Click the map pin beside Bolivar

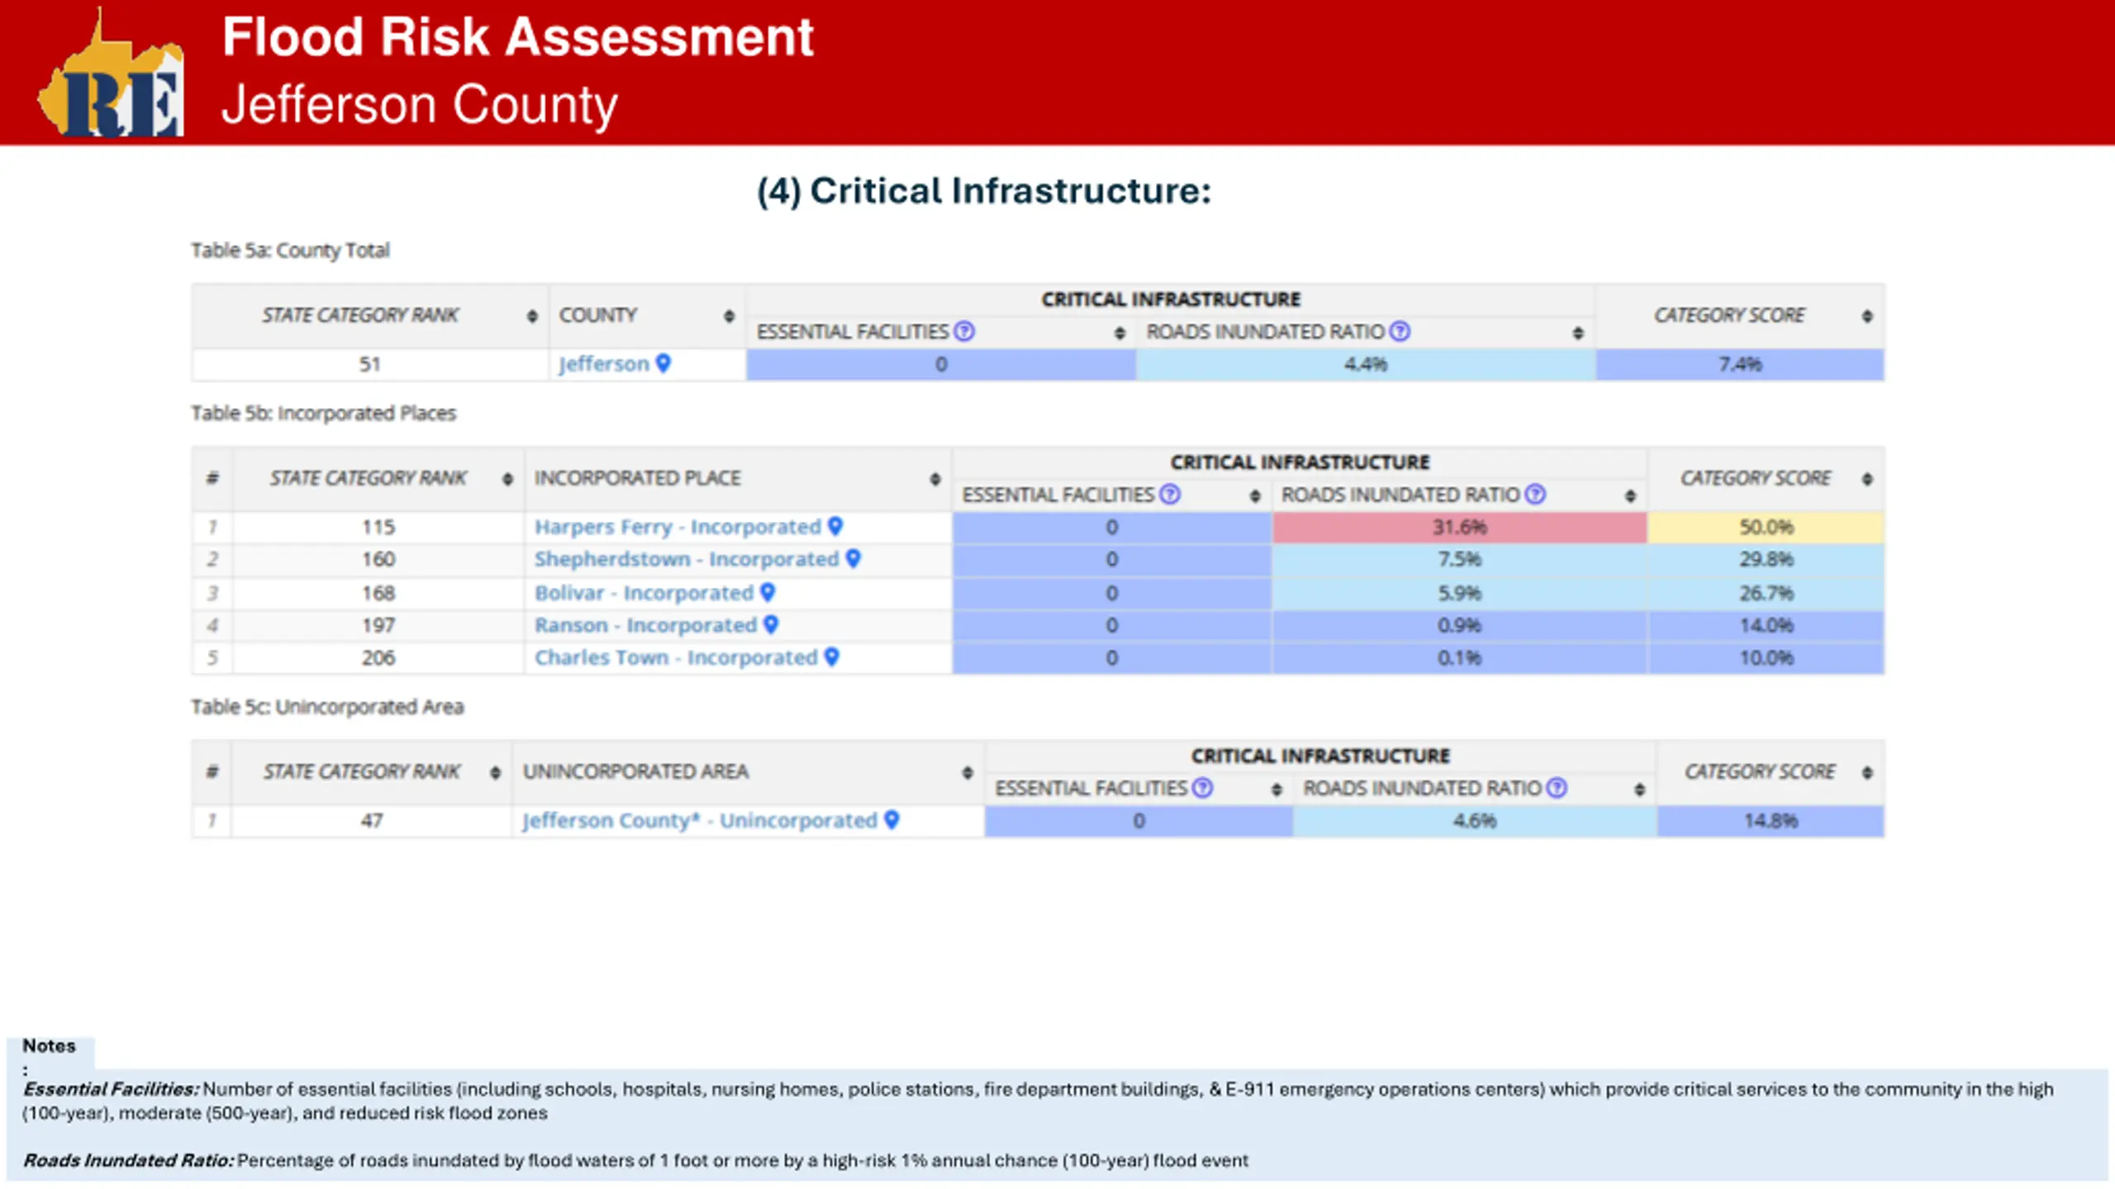tap(768, 592)
